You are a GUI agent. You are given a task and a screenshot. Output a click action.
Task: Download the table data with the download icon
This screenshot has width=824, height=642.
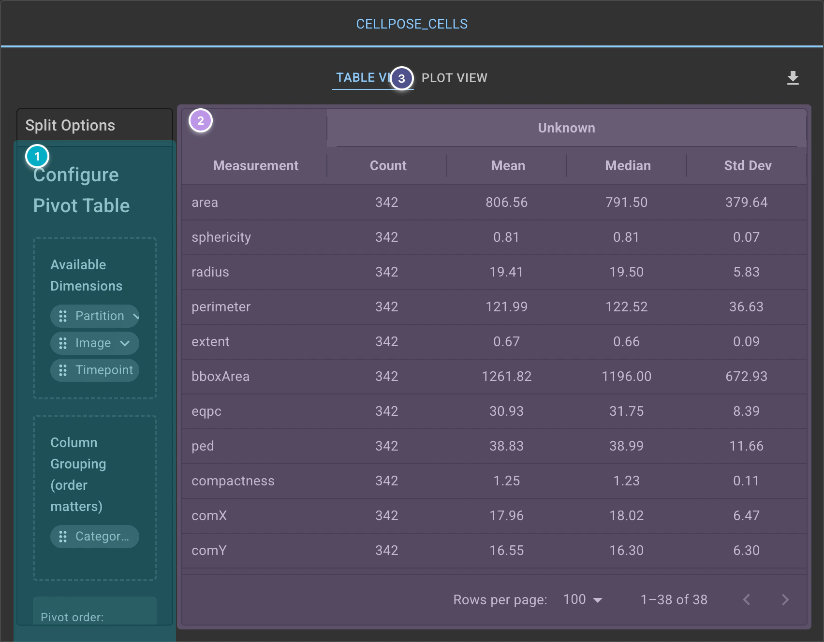tap(793, 78)
